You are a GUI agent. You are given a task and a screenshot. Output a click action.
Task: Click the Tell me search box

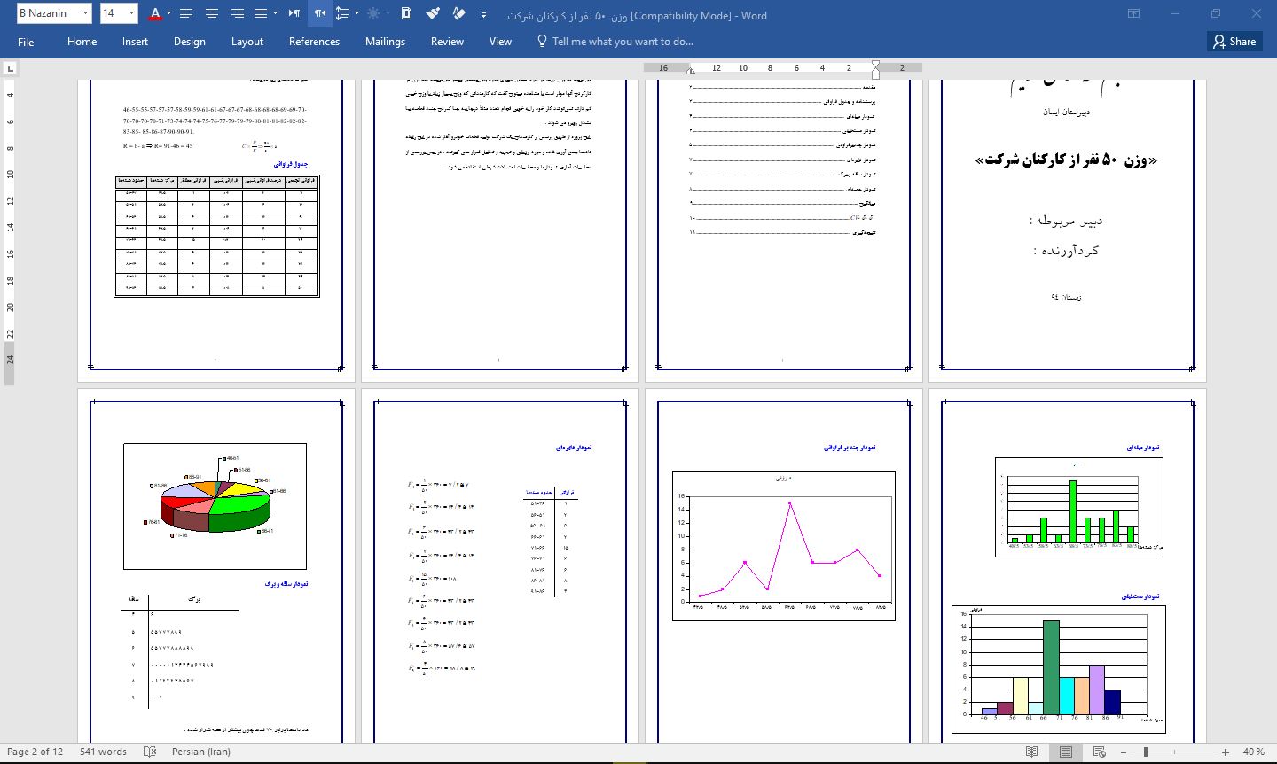(623, 42)
